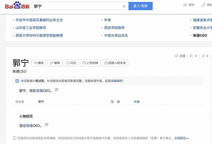Image resolution: width=212 pixels, height=144 pixels.
Task: Open 西昌学院教师 entry
Action: pos(114,28)
